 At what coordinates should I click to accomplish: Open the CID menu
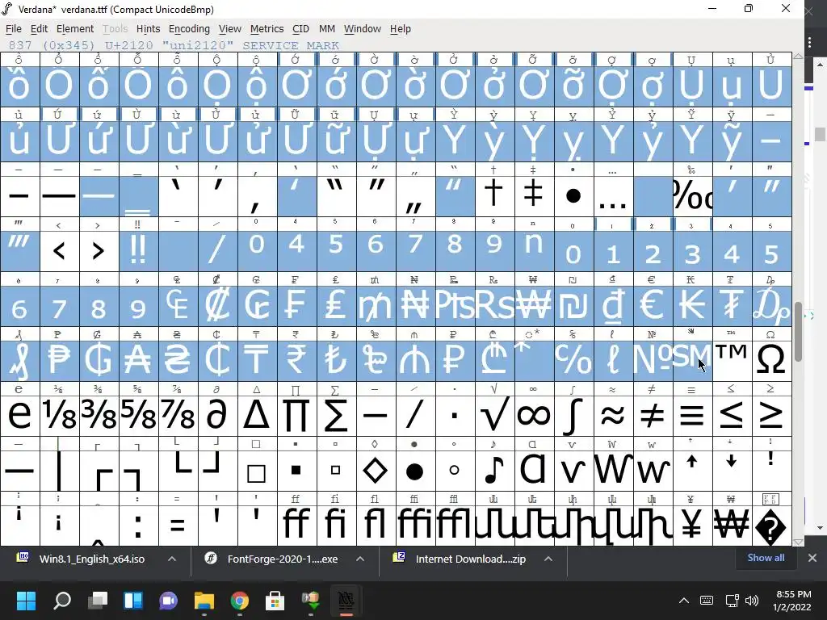tap(300, 29)
